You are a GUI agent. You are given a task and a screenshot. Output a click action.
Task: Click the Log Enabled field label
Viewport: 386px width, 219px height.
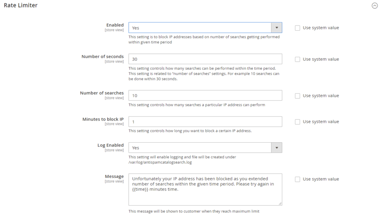click(111, 145)
